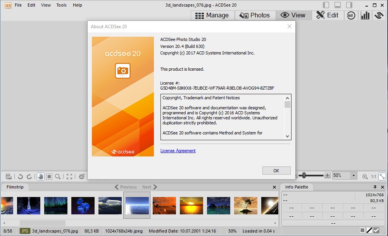Image resolution: width=388 pixels, height=236 pixels.
Task: Open the File menu
Action: tap(18, 5)
